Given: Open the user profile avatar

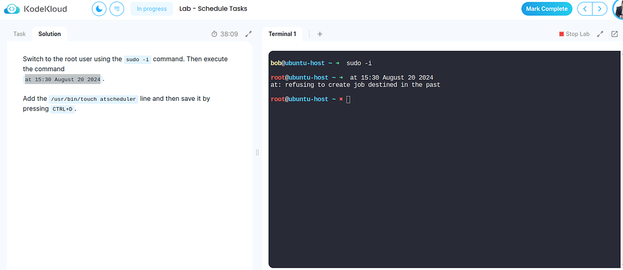Looking at the screenshot, I should point(617,9).
